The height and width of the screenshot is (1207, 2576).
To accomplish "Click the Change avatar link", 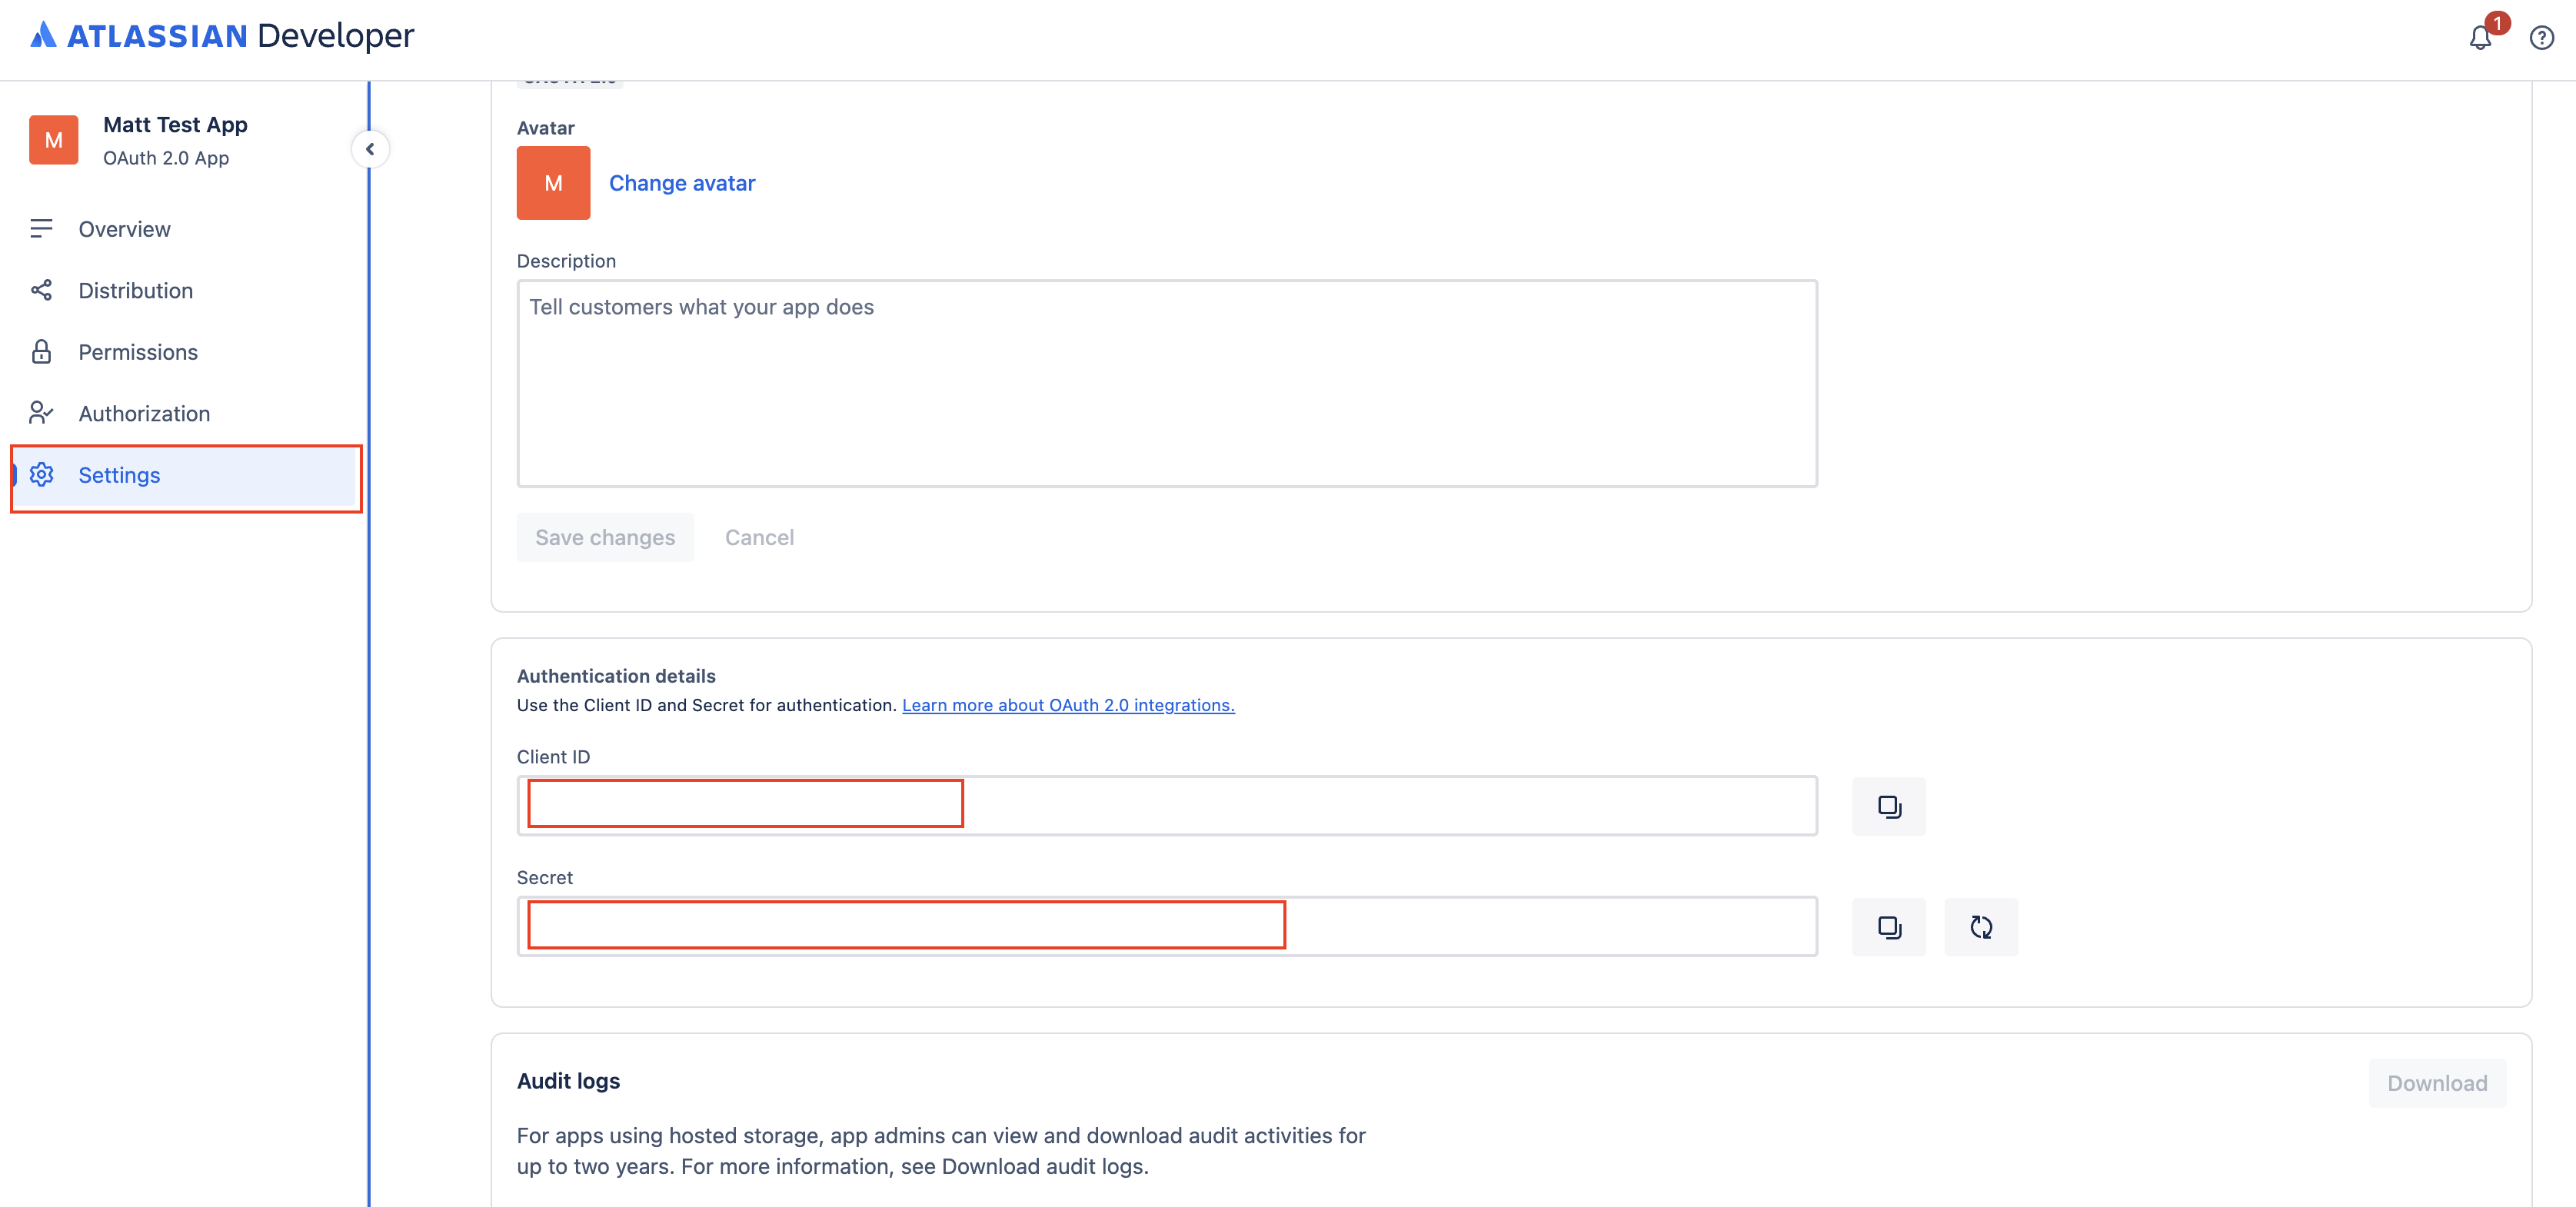I will tap(682, 183).
